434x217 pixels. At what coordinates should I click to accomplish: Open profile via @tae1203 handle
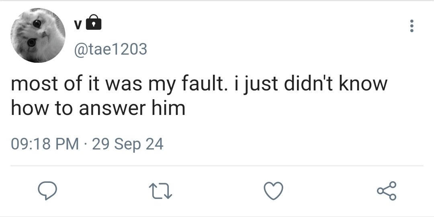110,49
